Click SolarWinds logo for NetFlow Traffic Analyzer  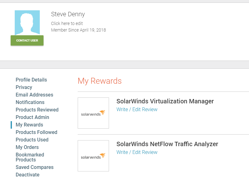(x=93, y=156)
